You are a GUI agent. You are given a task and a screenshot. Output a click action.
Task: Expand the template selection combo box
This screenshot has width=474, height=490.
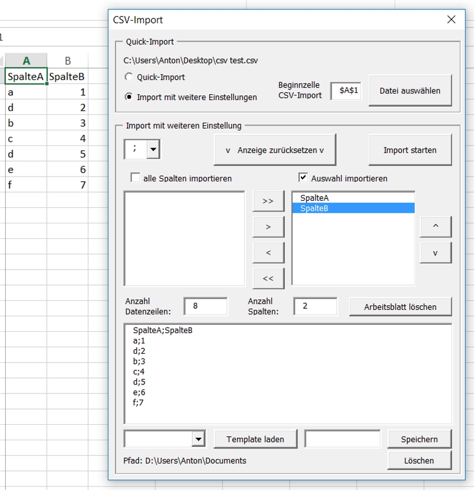tap(198, 439)
